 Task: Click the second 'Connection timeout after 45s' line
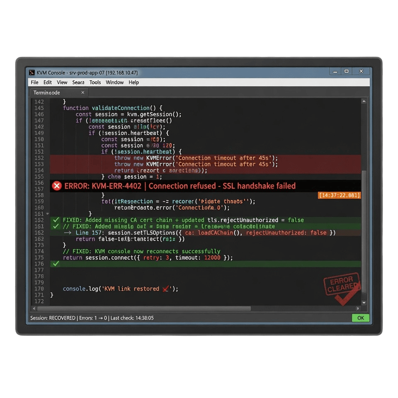tap(196, 164)
